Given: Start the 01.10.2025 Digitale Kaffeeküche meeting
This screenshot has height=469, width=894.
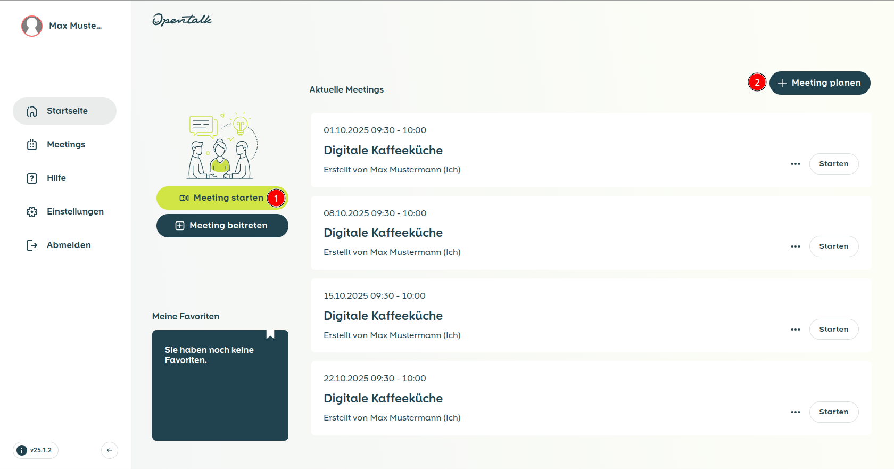Looking at the screenshot, I should 833,164.
